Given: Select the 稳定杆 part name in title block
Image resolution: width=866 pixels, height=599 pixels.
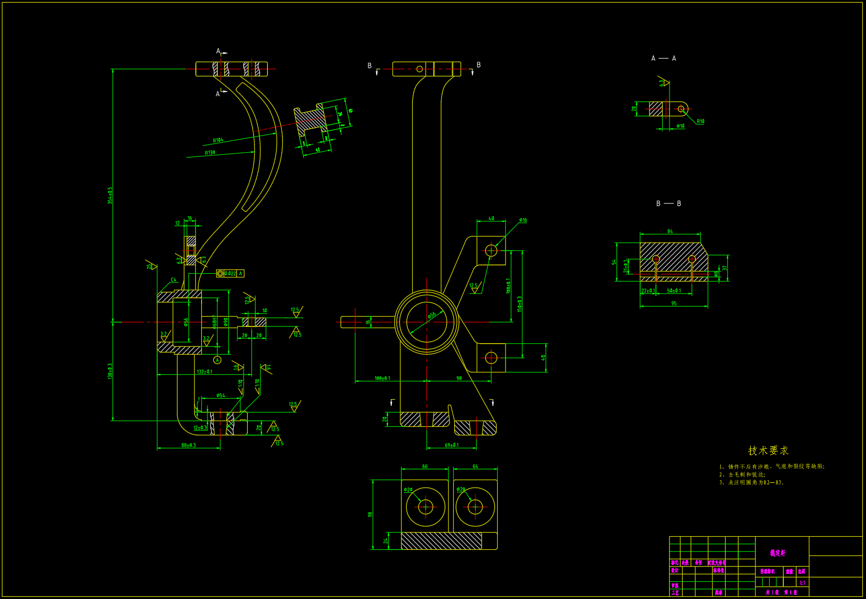Looking at the screenshot, I should coord(778,553).
